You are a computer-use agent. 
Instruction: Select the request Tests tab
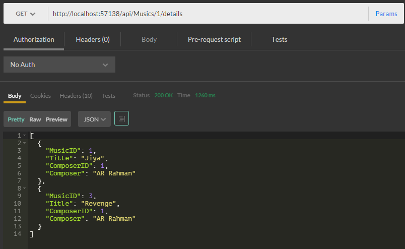pos(280,39)
